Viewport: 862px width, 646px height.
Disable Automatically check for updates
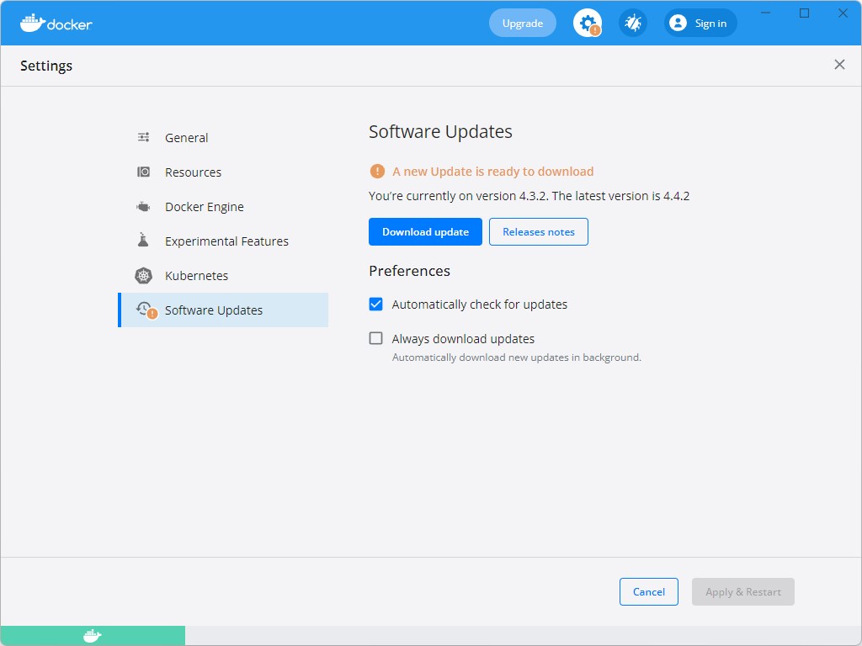375,304
